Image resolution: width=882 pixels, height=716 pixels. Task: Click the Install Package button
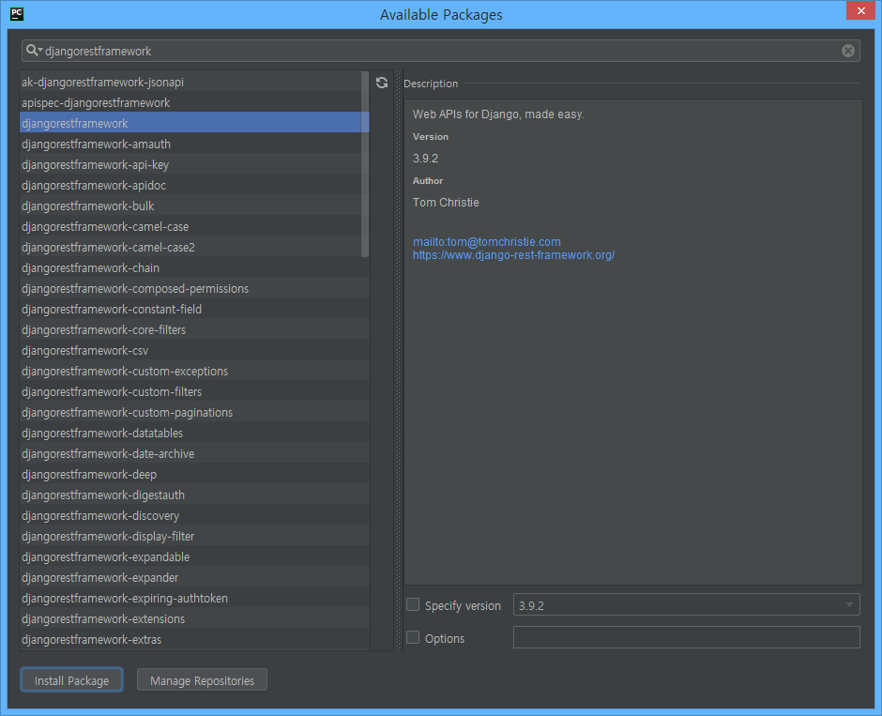coord(71,680)
